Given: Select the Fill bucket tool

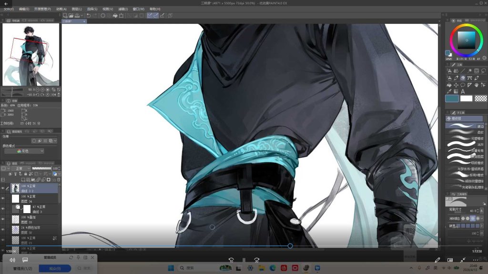Looking at the screenshot, I should pos(449,85).
